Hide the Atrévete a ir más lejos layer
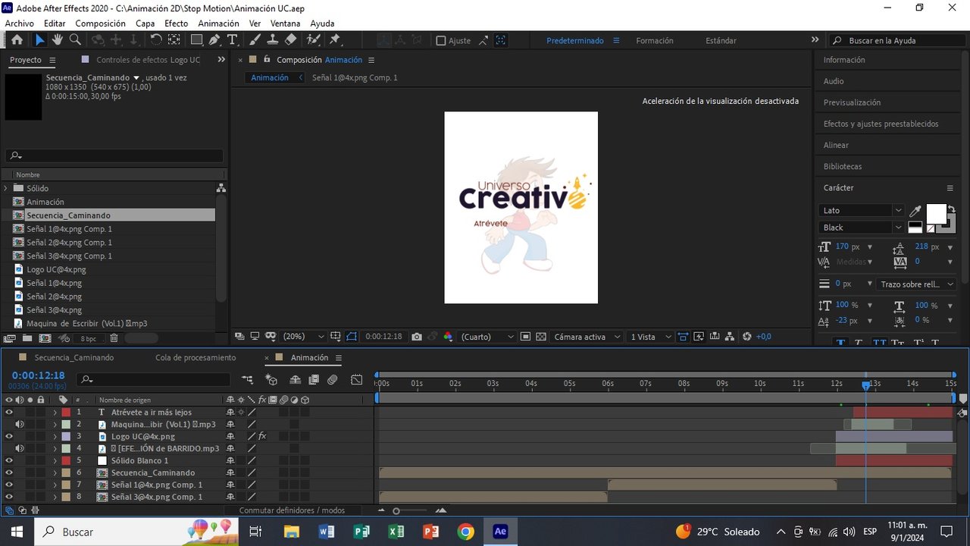The image size is (970, 546). tap(9, 413)
